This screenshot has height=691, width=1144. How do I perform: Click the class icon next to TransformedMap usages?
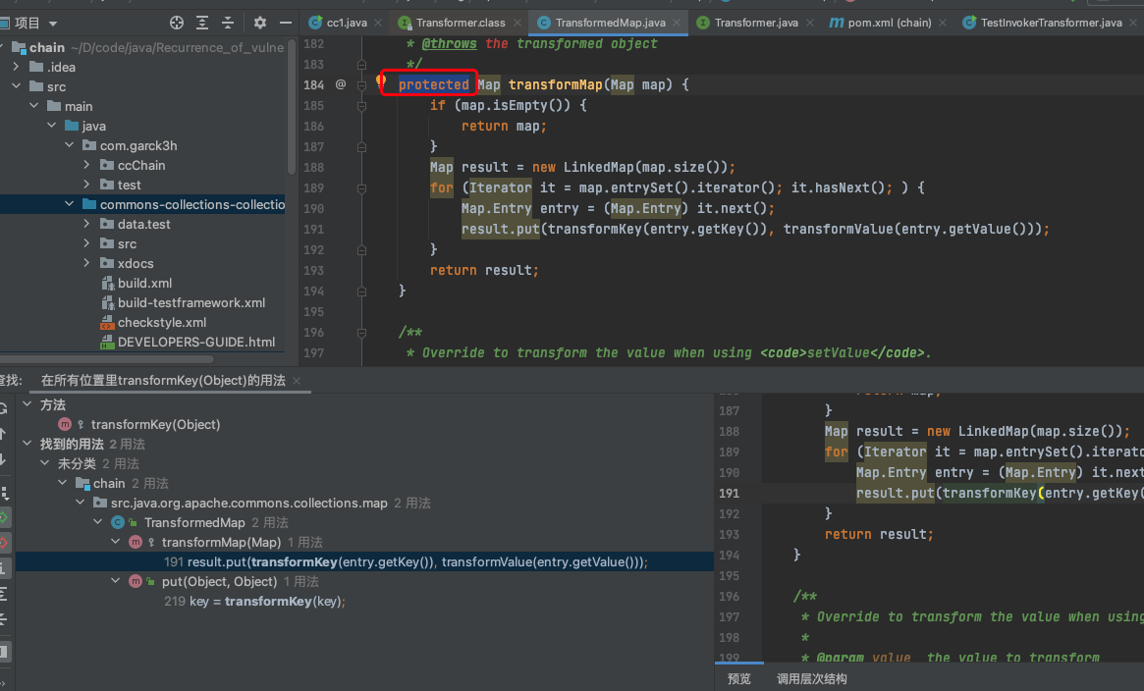click(x=118, y=522)
